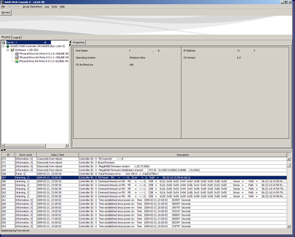Screen dimensions: 295x237
Task: Click drive icon for Int.Ports 0-3:1:0
Action: point(17,54)
